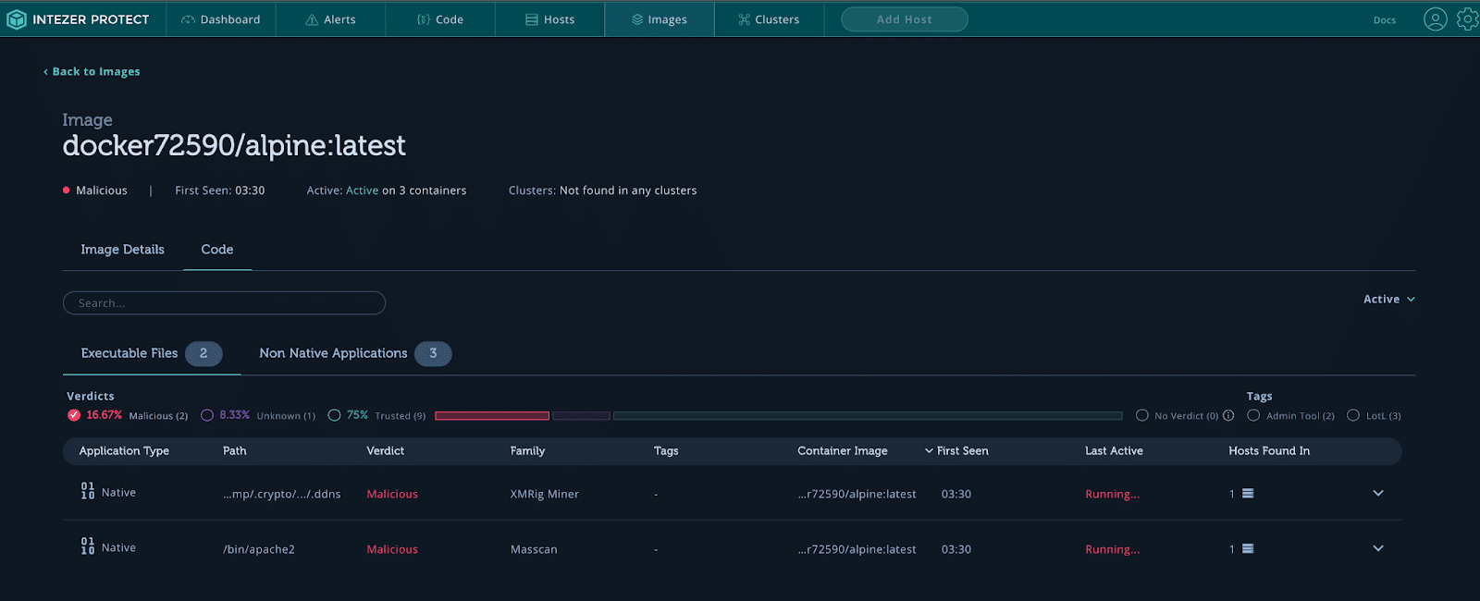Click the Intezer Protect cube logo
This screenshot has width=1480, height=601.
point(17,19)
